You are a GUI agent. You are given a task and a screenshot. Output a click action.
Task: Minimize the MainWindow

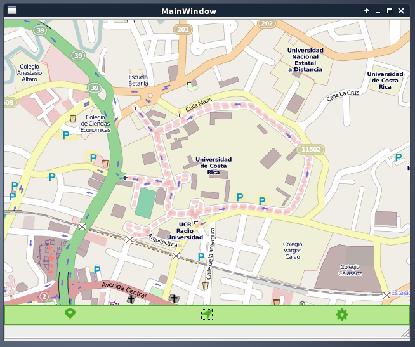click(x=378, y=11)
